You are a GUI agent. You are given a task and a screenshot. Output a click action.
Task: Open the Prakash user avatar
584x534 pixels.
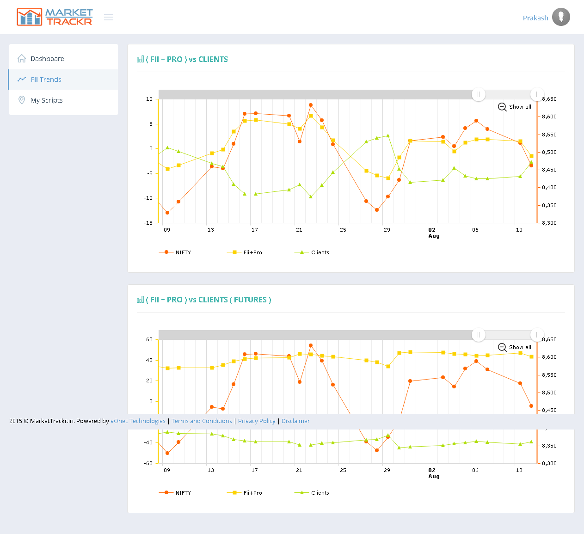(561, 17)
